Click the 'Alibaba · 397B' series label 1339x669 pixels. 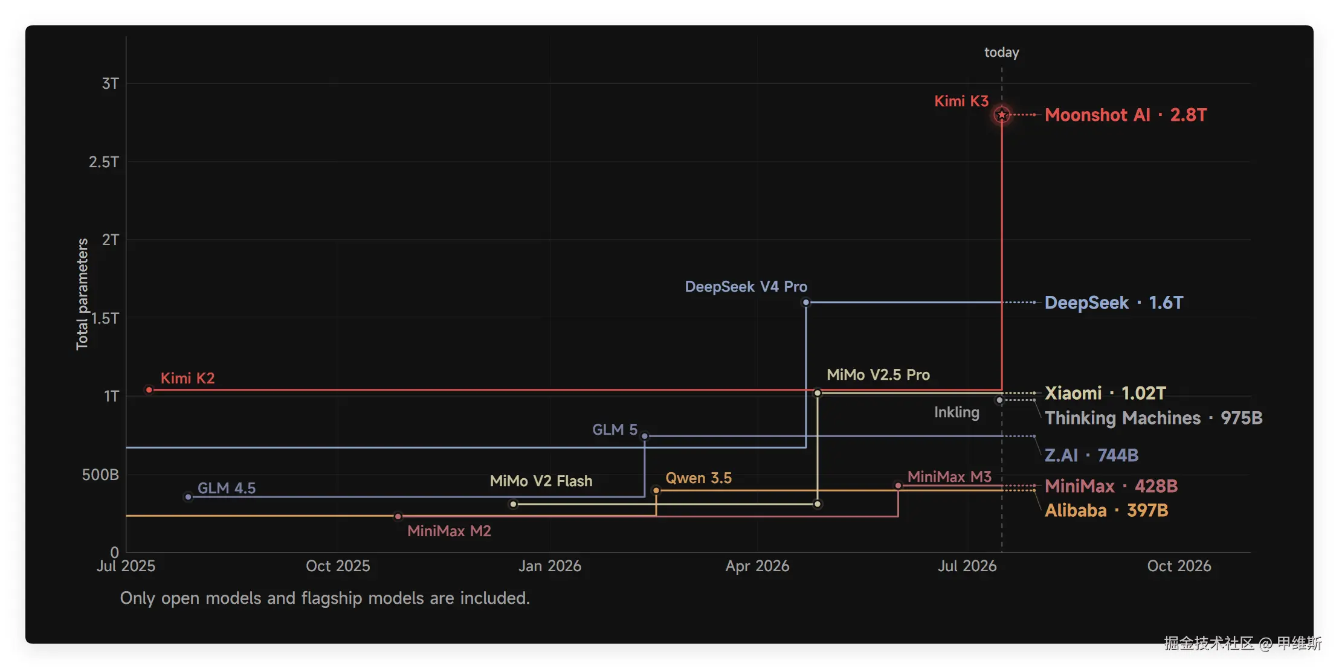(x=1106, y=510)
